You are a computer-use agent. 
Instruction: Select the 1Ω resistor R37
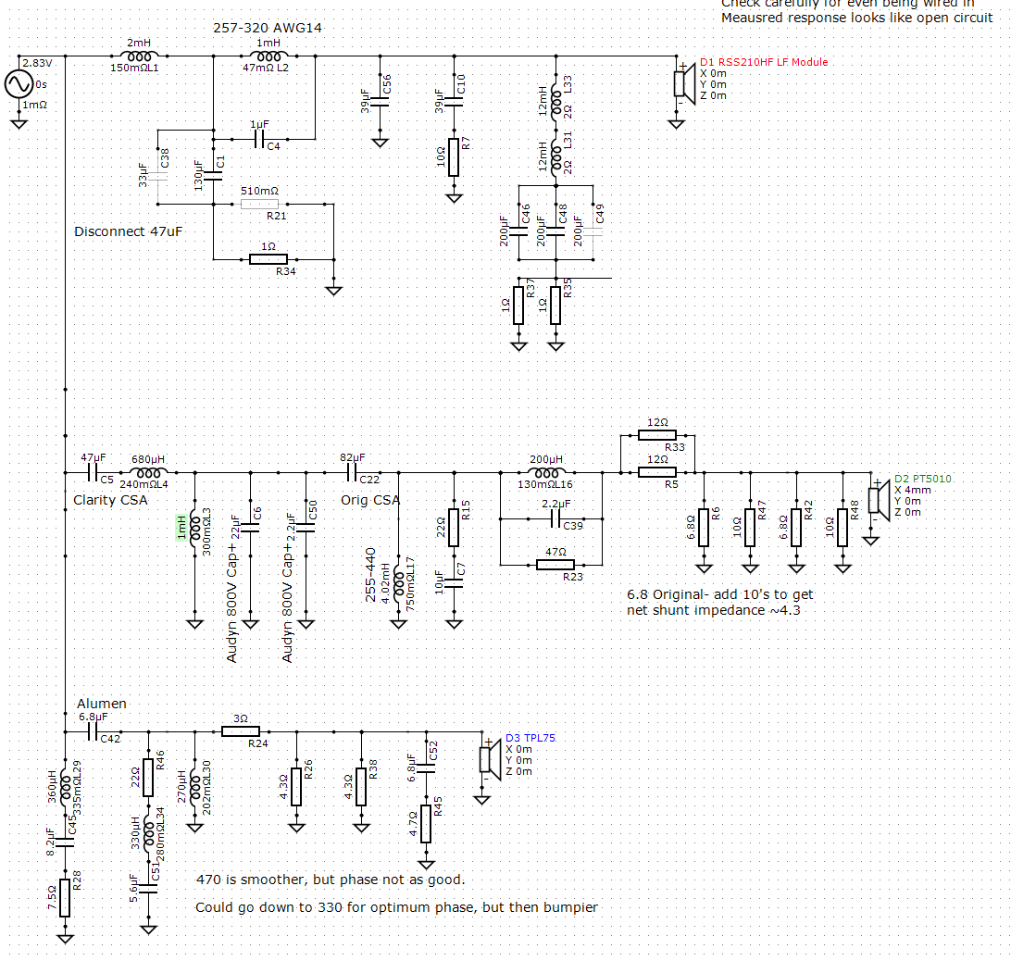(x=519, y=306)
